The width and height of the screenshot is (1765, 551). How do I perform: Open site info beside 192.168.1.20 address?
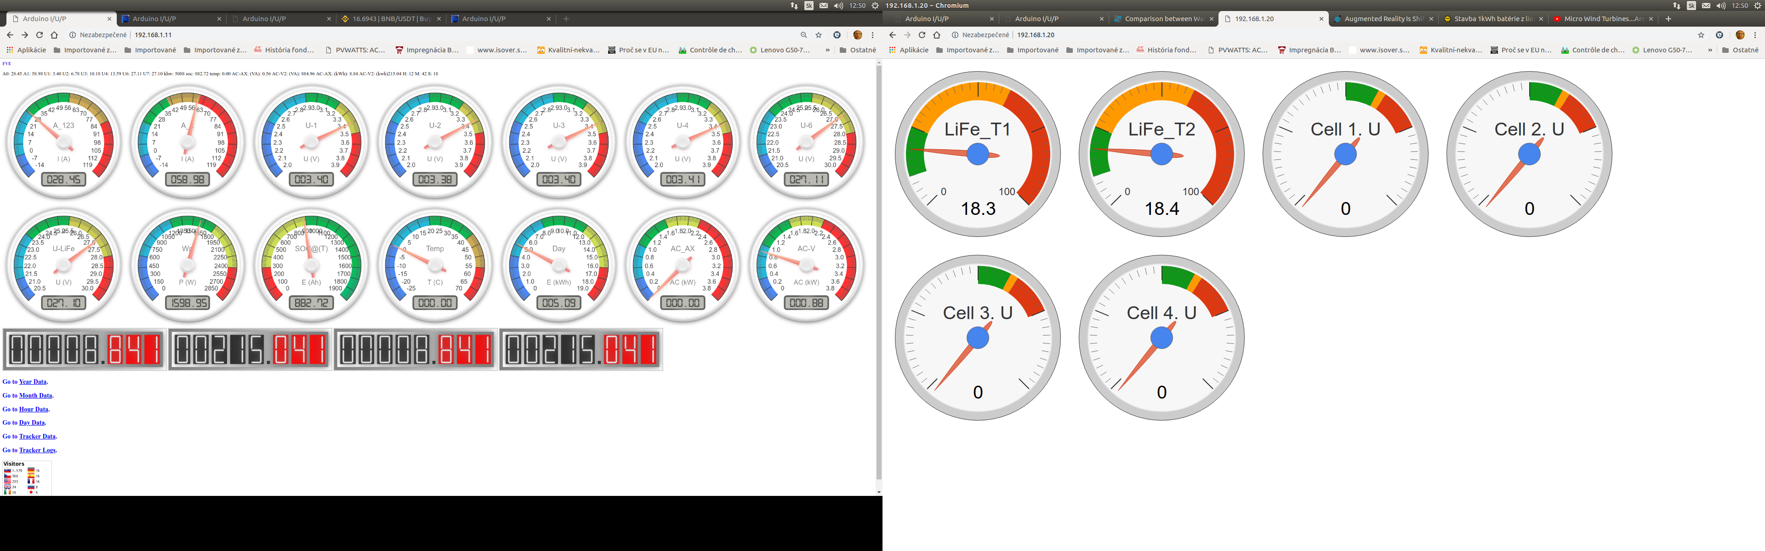coord(955,35)
